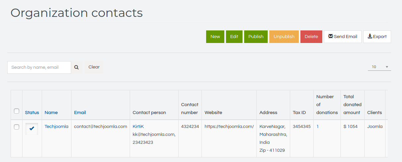402x162 pixels.
Task: Check the Techjoomla row checkbox
Action: (17, 127)
